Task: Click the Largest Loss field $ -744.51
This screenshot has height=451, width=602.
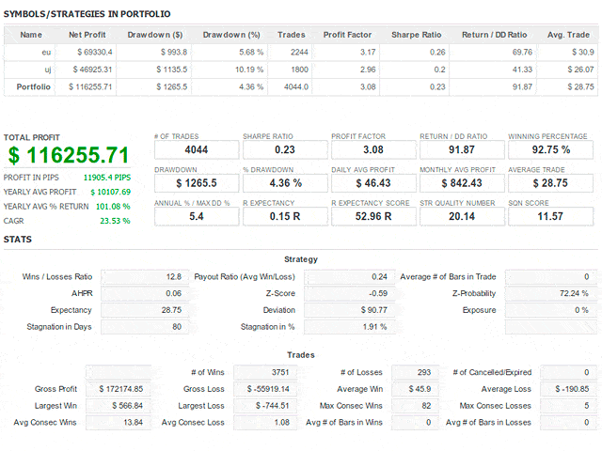Action: (x=265, y=406)
